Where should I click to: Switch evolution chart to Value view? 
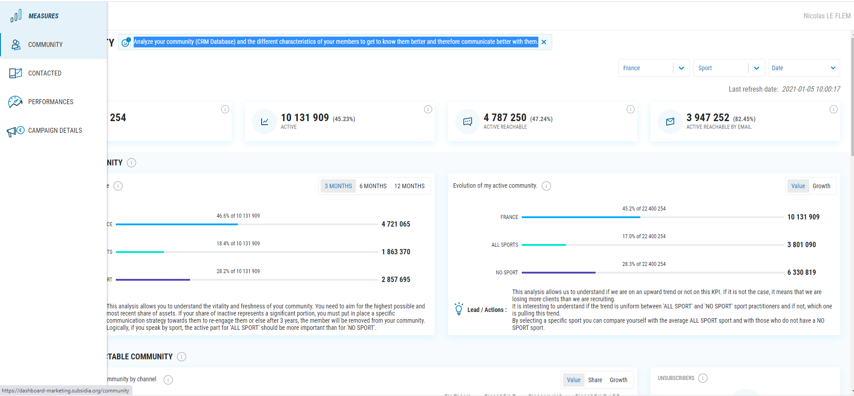coord(798,186)
